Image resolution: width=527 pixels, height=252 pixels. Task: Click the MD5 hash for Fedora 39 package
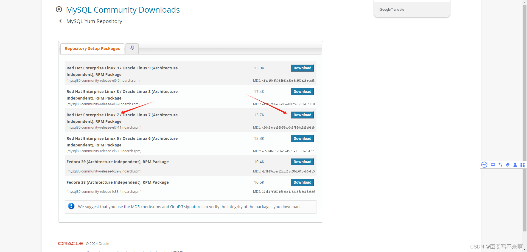pos(288,171)
